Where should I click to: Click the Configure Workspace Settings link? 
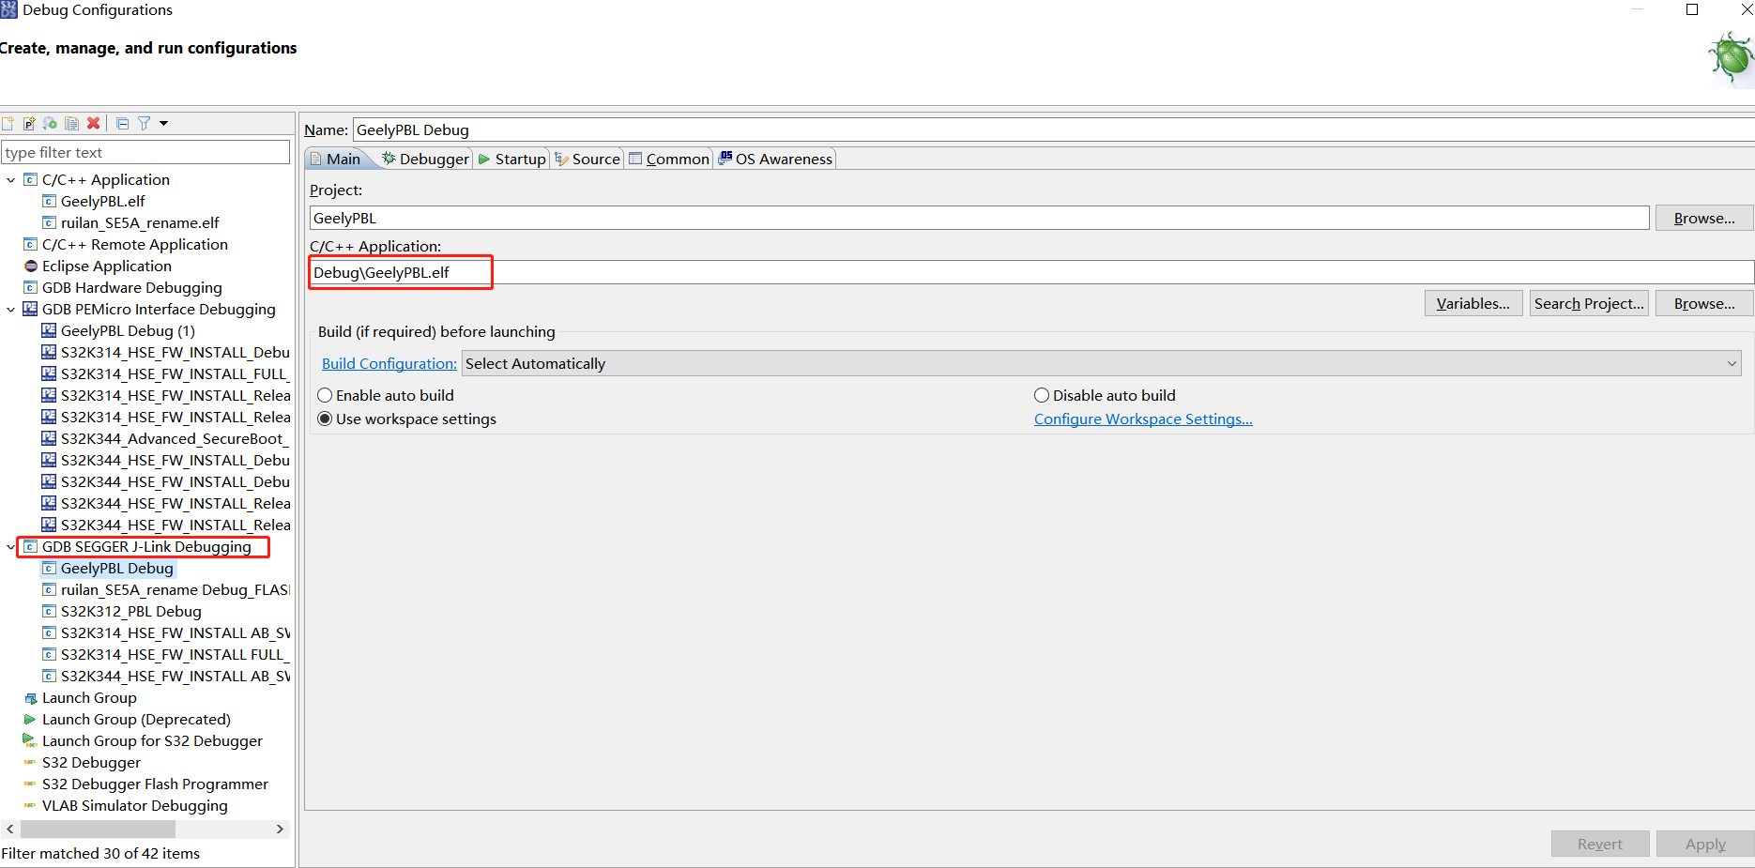[1142, 419]
